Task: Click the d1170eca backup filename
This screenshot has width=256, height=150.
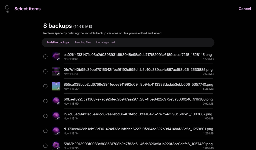Action: point(138,129)
